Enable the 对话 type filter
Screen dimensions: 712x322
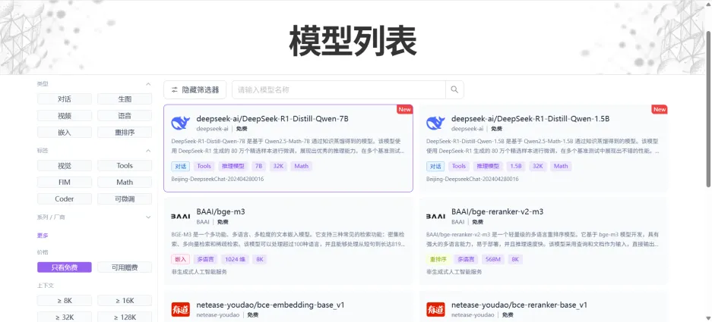tap(65, 99)
